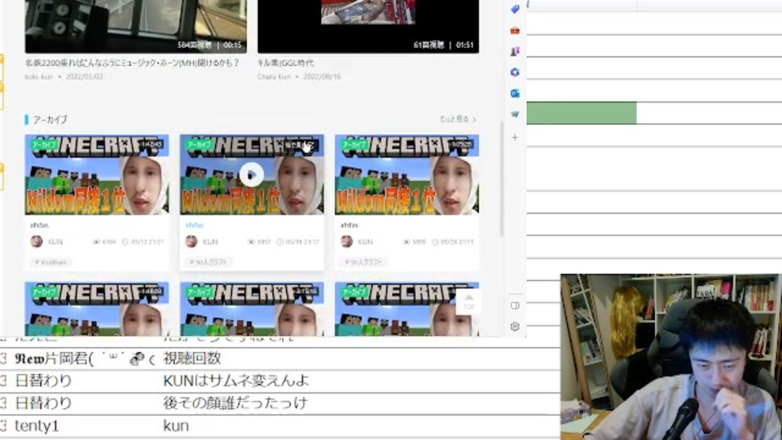The image size is (782, 440).
Task: Click the アーカイブ section heading
Action: click(50, 120)
